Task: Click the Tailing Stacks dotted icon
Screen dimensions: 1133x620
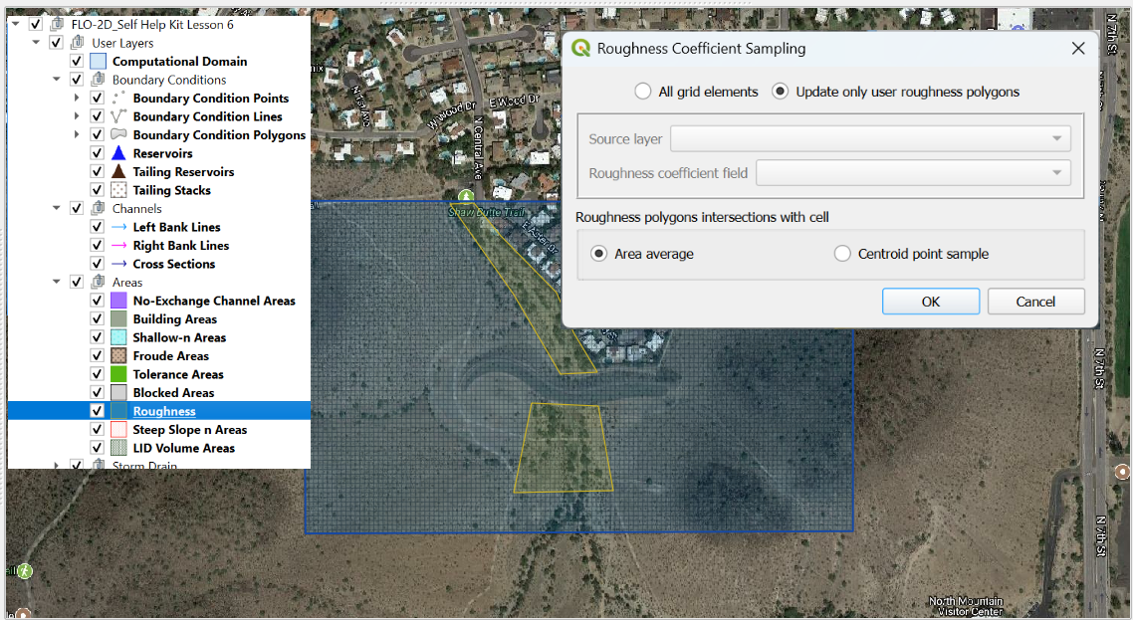Action: 118,190
